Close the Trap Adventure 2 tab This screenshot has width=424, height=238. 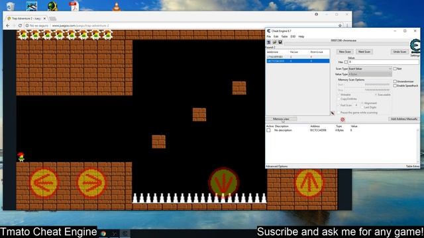click(x=44, y=19)
